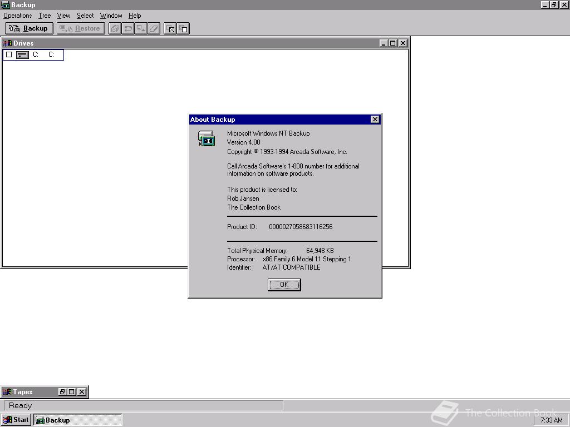Maximize the Drives window
Image resolution: width=570 pixels, height=427 pixels.
coord(392,43)
